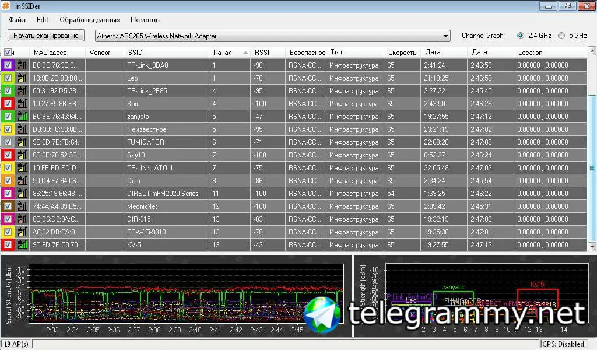
Task: Click signal bars icon in Leo row
Action: click(23, 78)
